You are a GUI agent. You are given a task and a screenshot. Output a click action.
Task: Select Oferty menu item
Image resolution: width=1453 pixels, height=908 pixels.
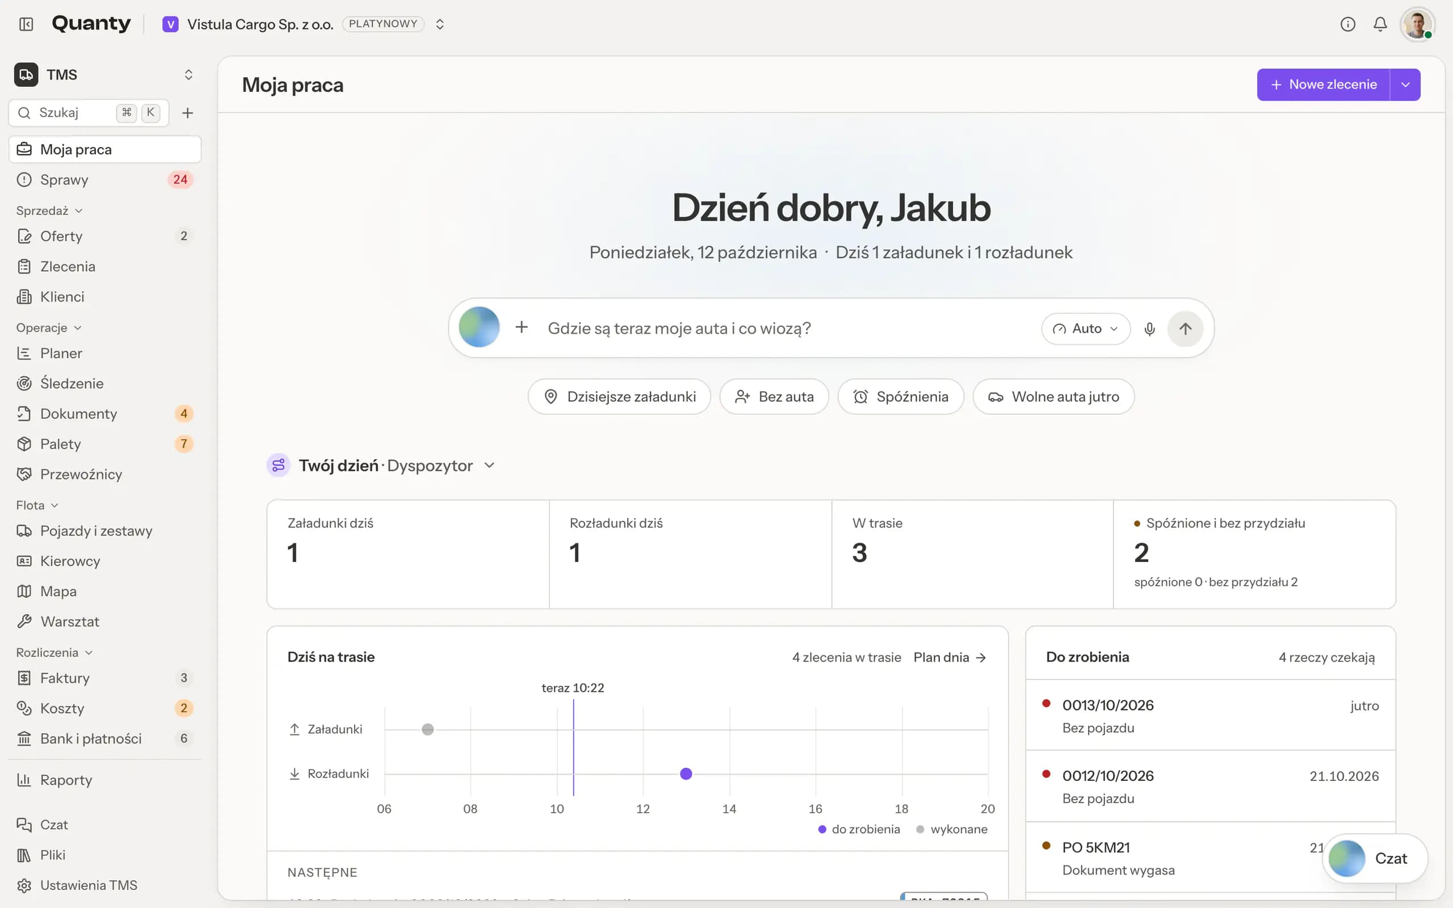[x=104, y=236]
